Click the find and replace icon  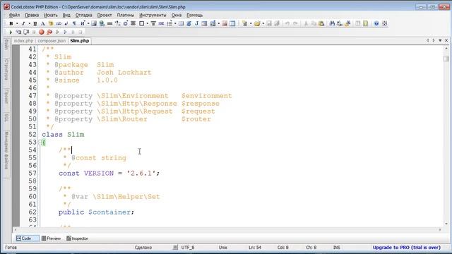(x=340, y=23)
